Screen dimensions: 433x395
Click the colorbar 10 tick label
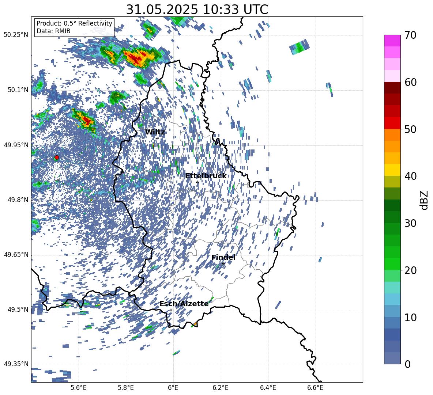(x=411, y=317)
